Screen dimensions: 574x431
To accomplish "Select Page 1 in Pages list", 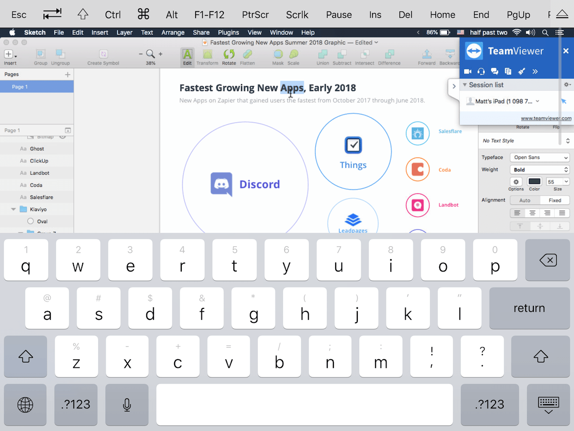I will tap(37, 87).
